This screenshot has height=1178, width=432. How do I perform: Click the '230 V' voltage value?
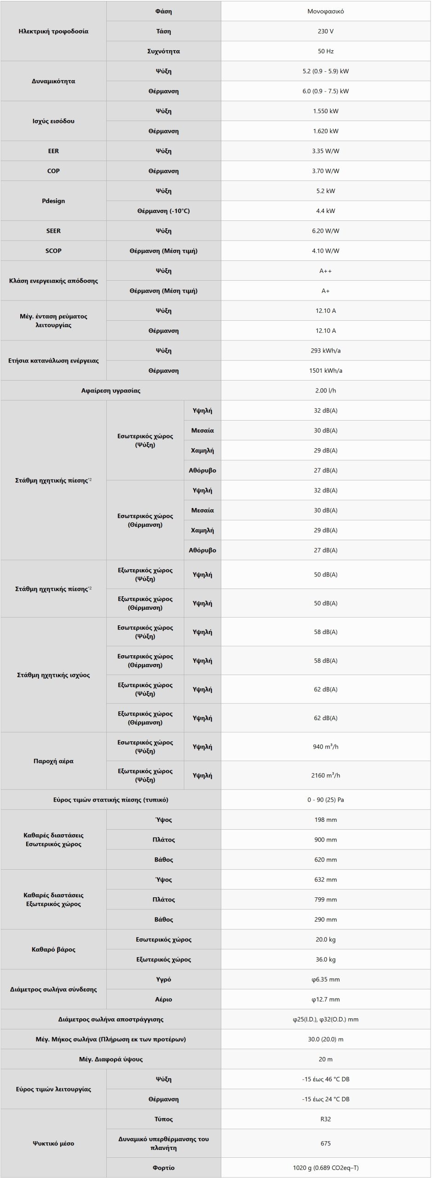[325, 31]
